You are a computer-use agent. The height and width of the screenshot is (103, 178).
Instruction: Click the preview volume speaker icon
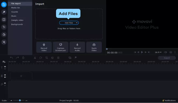pyautogui.click(x=165, y=52)
